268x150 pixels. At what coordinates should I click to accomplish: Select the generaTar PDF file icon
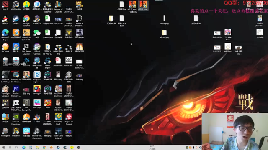click(58, 62)
